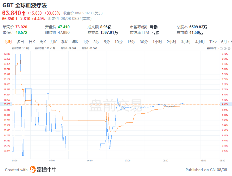This screenshot has width=232, height=176.
Task: Click the pre-market price 66.650
Action: 8,19
